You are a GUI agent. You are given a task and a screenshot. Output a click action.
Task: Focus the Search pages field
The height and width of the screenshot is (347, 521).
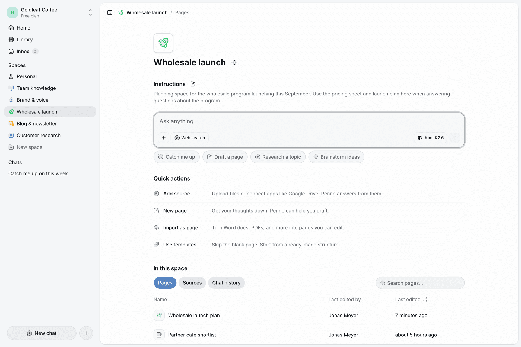(420, 283)
